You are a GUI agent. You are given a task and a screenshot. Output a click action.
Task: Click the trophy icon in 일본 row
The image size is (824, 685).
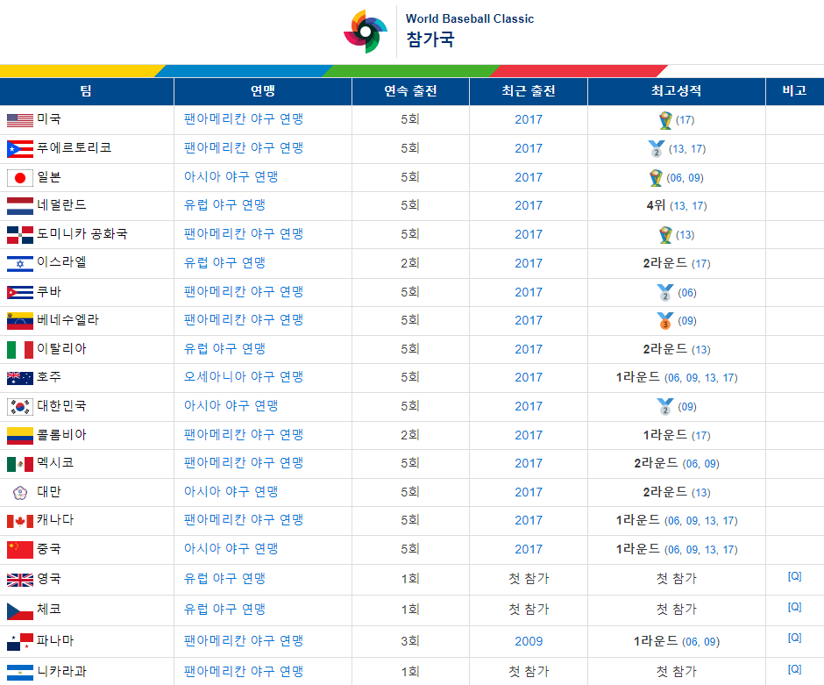[656, 178]
